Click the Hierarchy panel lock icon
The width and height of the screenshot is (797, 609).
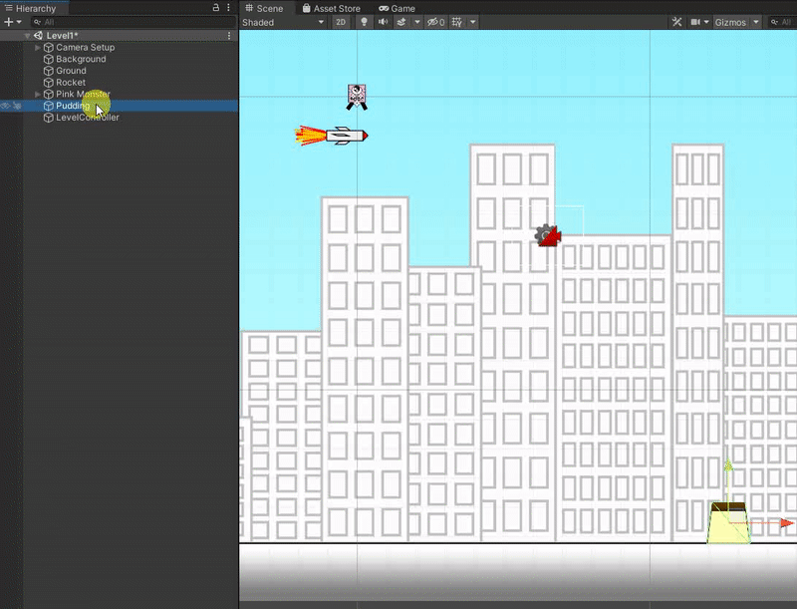216,8
